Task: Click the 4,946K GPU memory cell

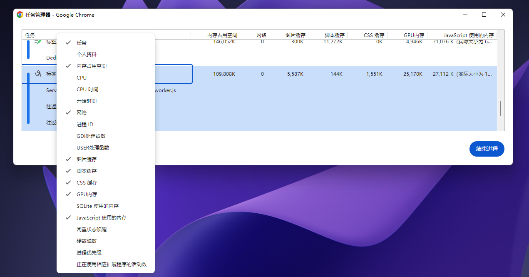Action: pyautogui.click(x=414, y=42)
